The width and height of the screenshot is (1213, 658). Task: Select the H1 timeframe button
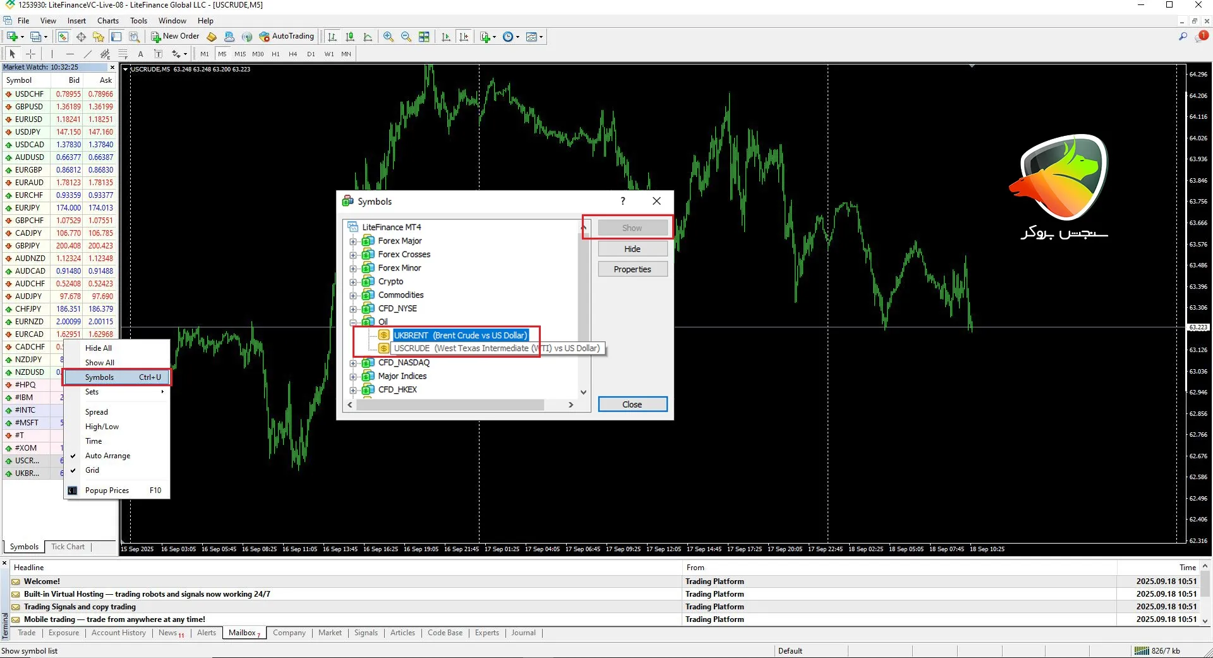(x=275, y=54)
